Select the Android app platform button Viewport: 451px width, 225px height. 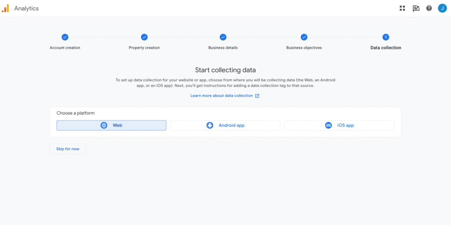(225, 125)
